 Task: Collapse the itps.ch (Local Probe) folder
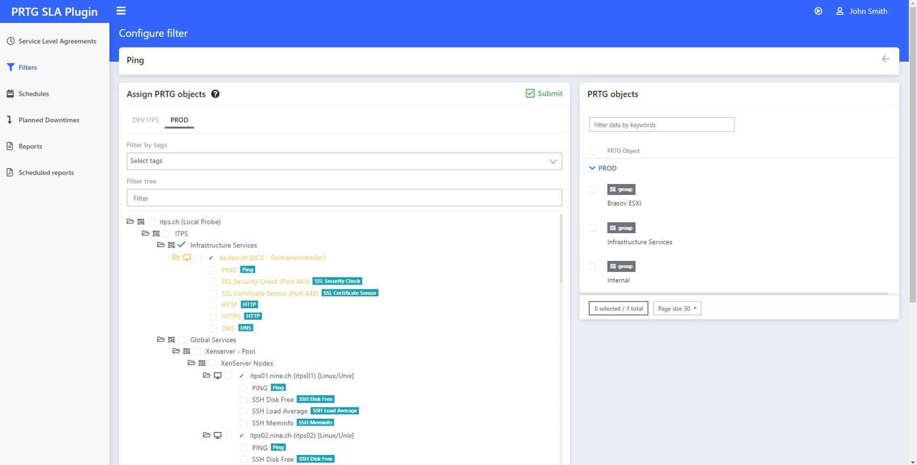(x=130, y=221)
